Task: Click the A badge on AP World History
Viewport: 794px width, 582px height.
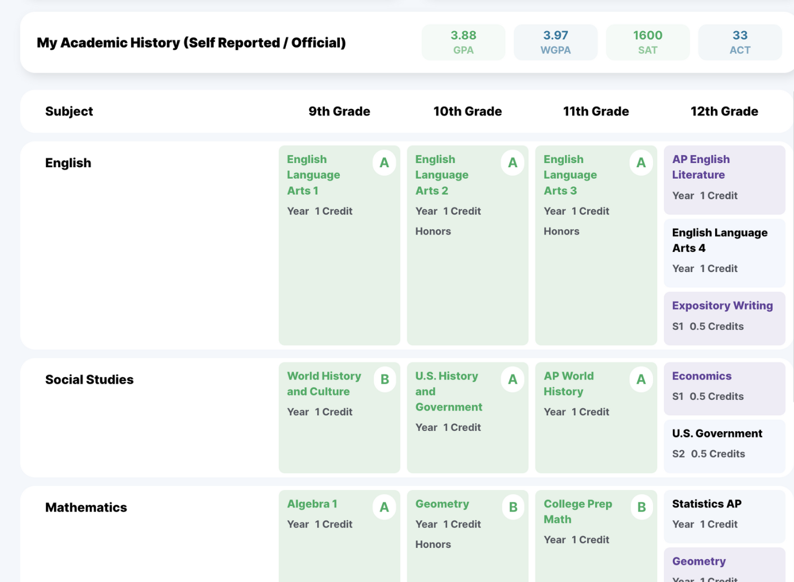Action: tap(641, 379)
